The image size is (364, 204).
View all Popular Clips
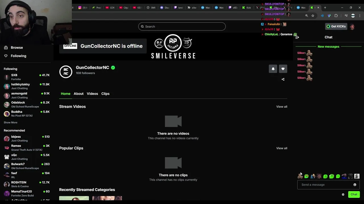(282, 148)
